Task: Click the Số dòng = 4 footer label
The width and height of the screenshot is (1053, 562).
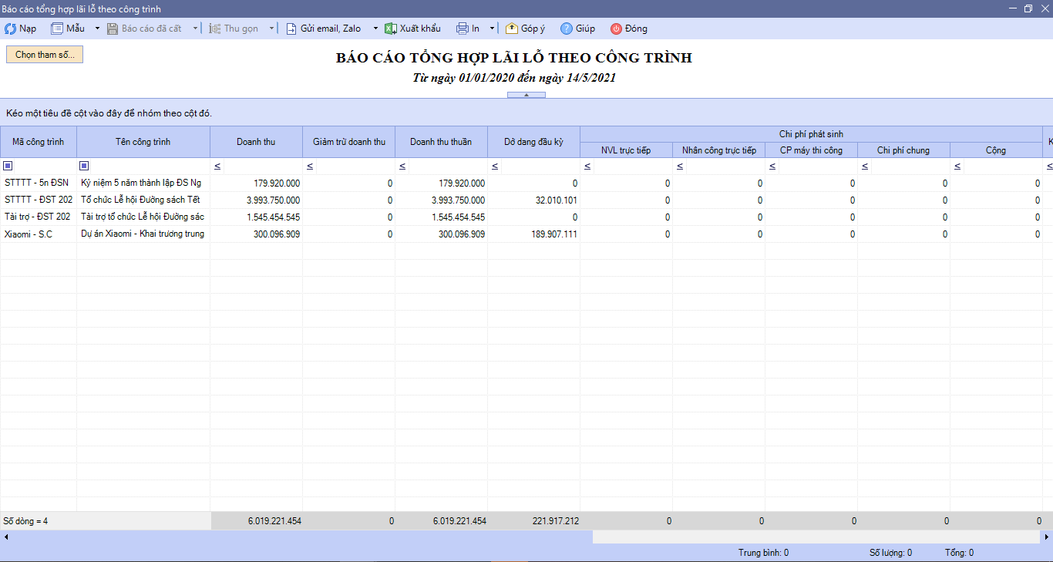Action: (x=25, y=521)
